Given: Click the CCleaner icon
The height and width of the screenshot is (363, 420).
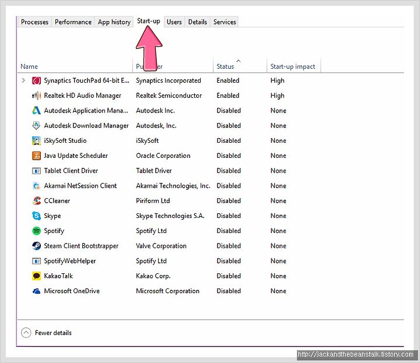Looking at the screenshot, I should click(36, 200).
